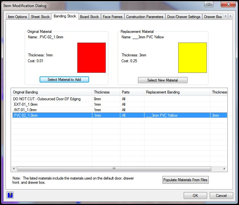Viewport: 239px width, 205px height.
Task: Switch to the Sheet Stock tab
Action: [40, 17]
